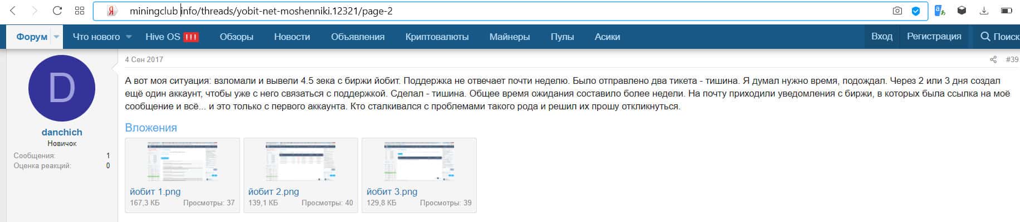
Task: Reload the page with the refresh icon
Action: click(57, 11)
